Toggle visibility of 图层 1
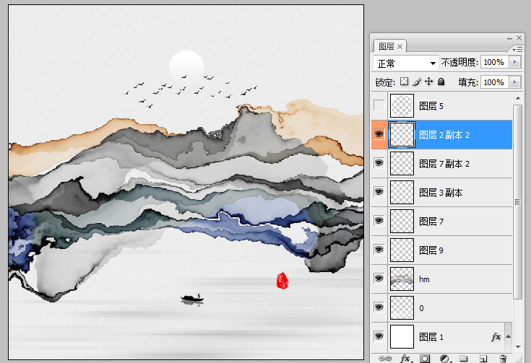The width and height of the screenshot is (531, 363). (379, 336)
